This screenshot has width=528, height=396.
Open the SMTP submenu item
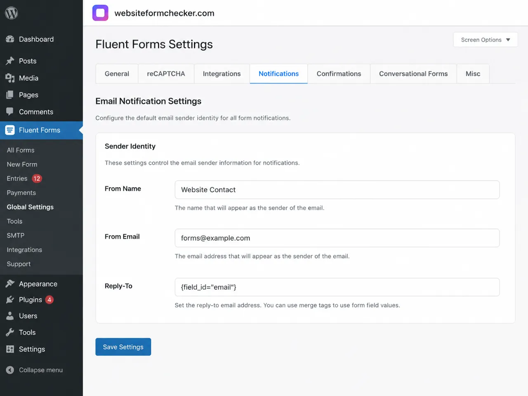(15, 236)
